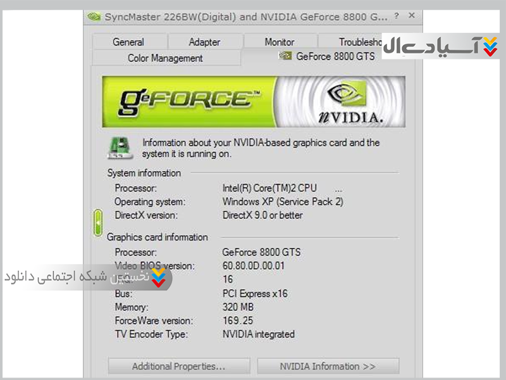506x380 pixels.
Task: Click the ellipsis after the Processor name
Action: pos(338,190)
